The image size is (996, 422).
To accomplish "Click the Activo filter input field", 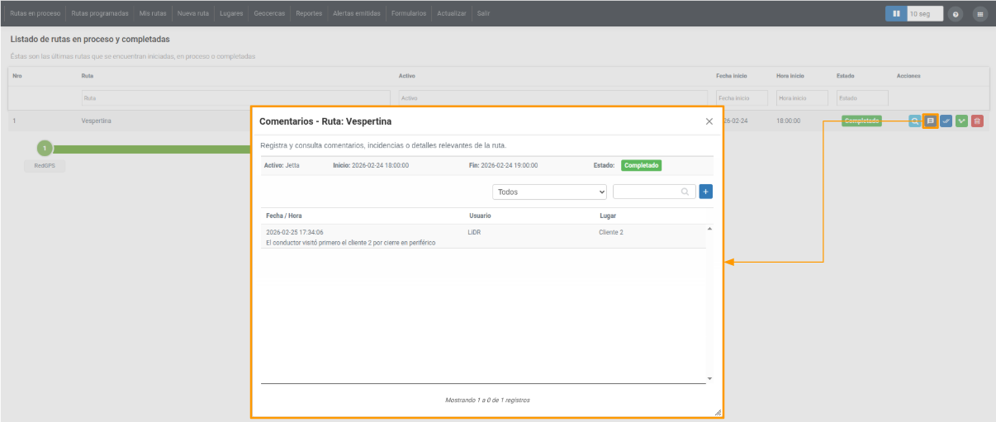I will click(x=553, y=97).
